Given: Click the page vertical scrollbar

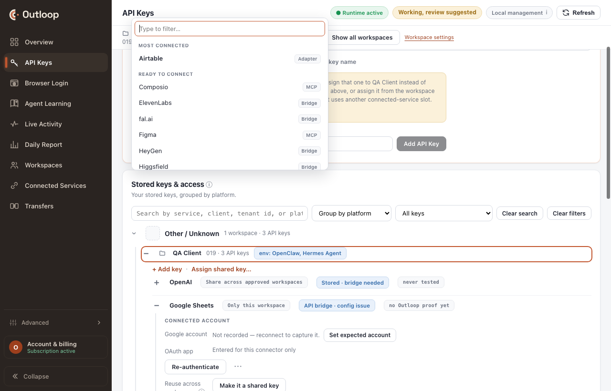Looking at the screenshot, I should coord(608,123).
